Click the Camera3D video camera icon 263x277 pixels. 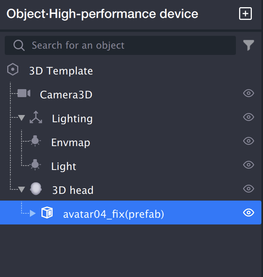(x=24, y=94)
